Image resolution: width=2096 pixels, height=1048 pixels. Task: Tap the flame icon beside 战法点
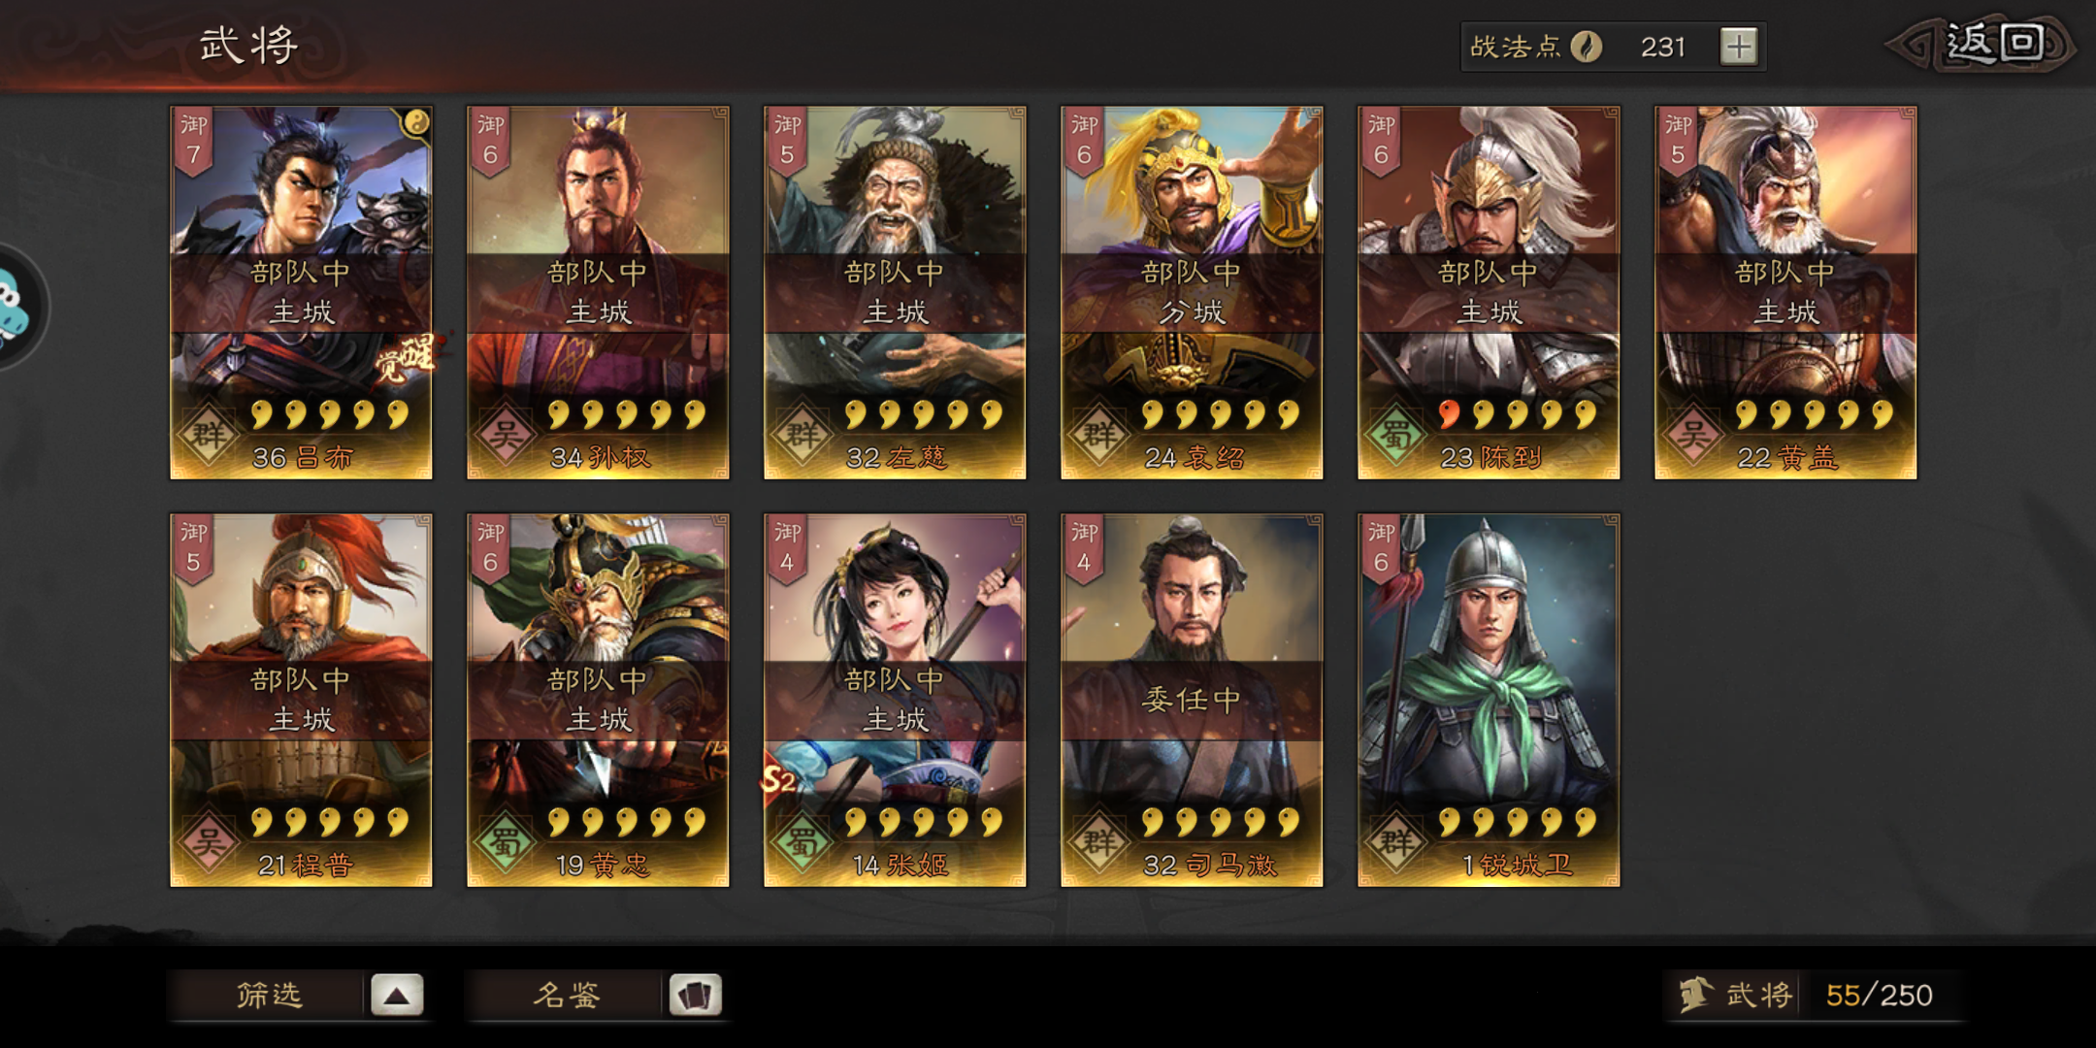[x=1587, y=47]
